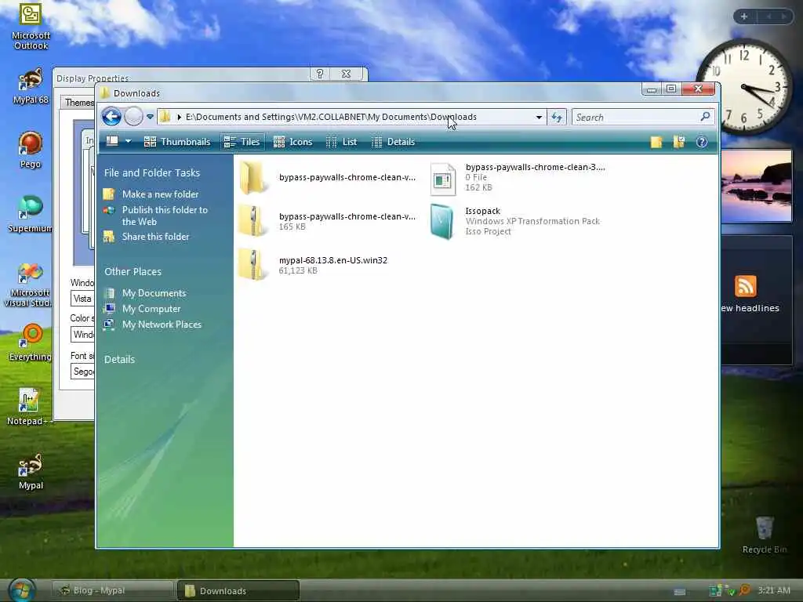Select mypal-68.13.8.en-US.win32 zip file
The height and width of the screenshot is (602, 803).
[x=314, y=265]
